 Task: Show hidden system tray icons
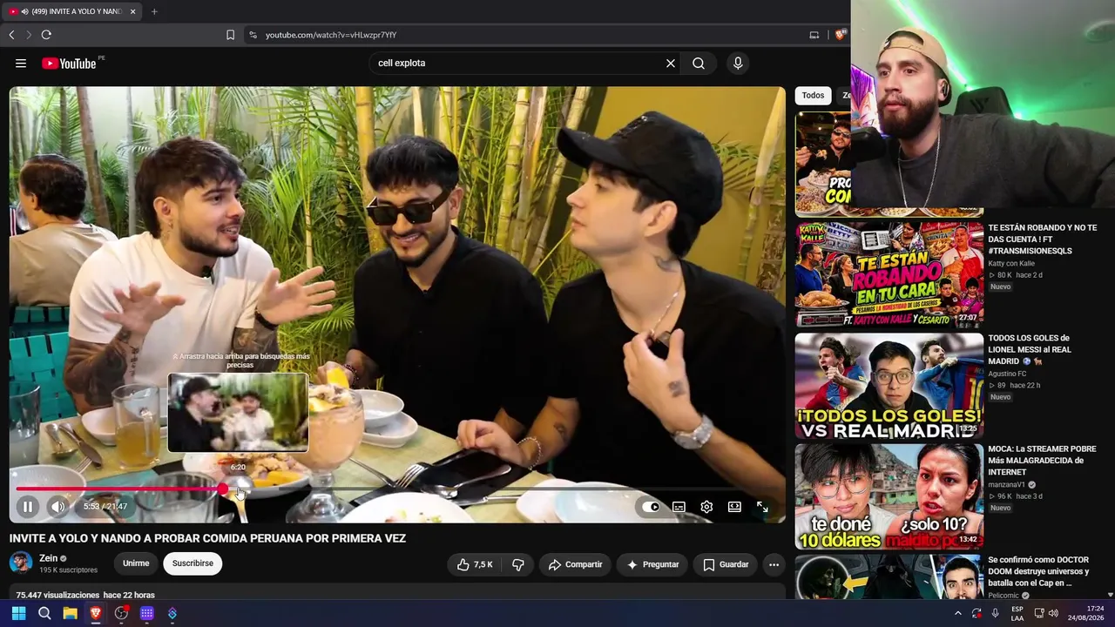point(958,613)
